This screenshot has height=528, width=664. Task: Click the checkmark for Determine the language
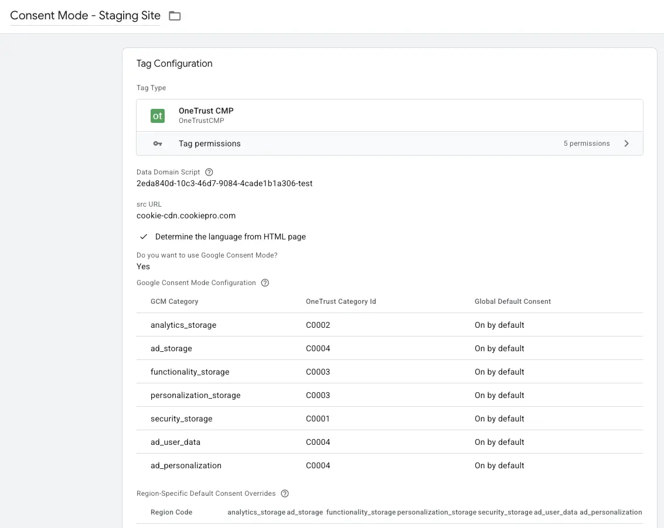pyautogui.click(x=144, y=237)
